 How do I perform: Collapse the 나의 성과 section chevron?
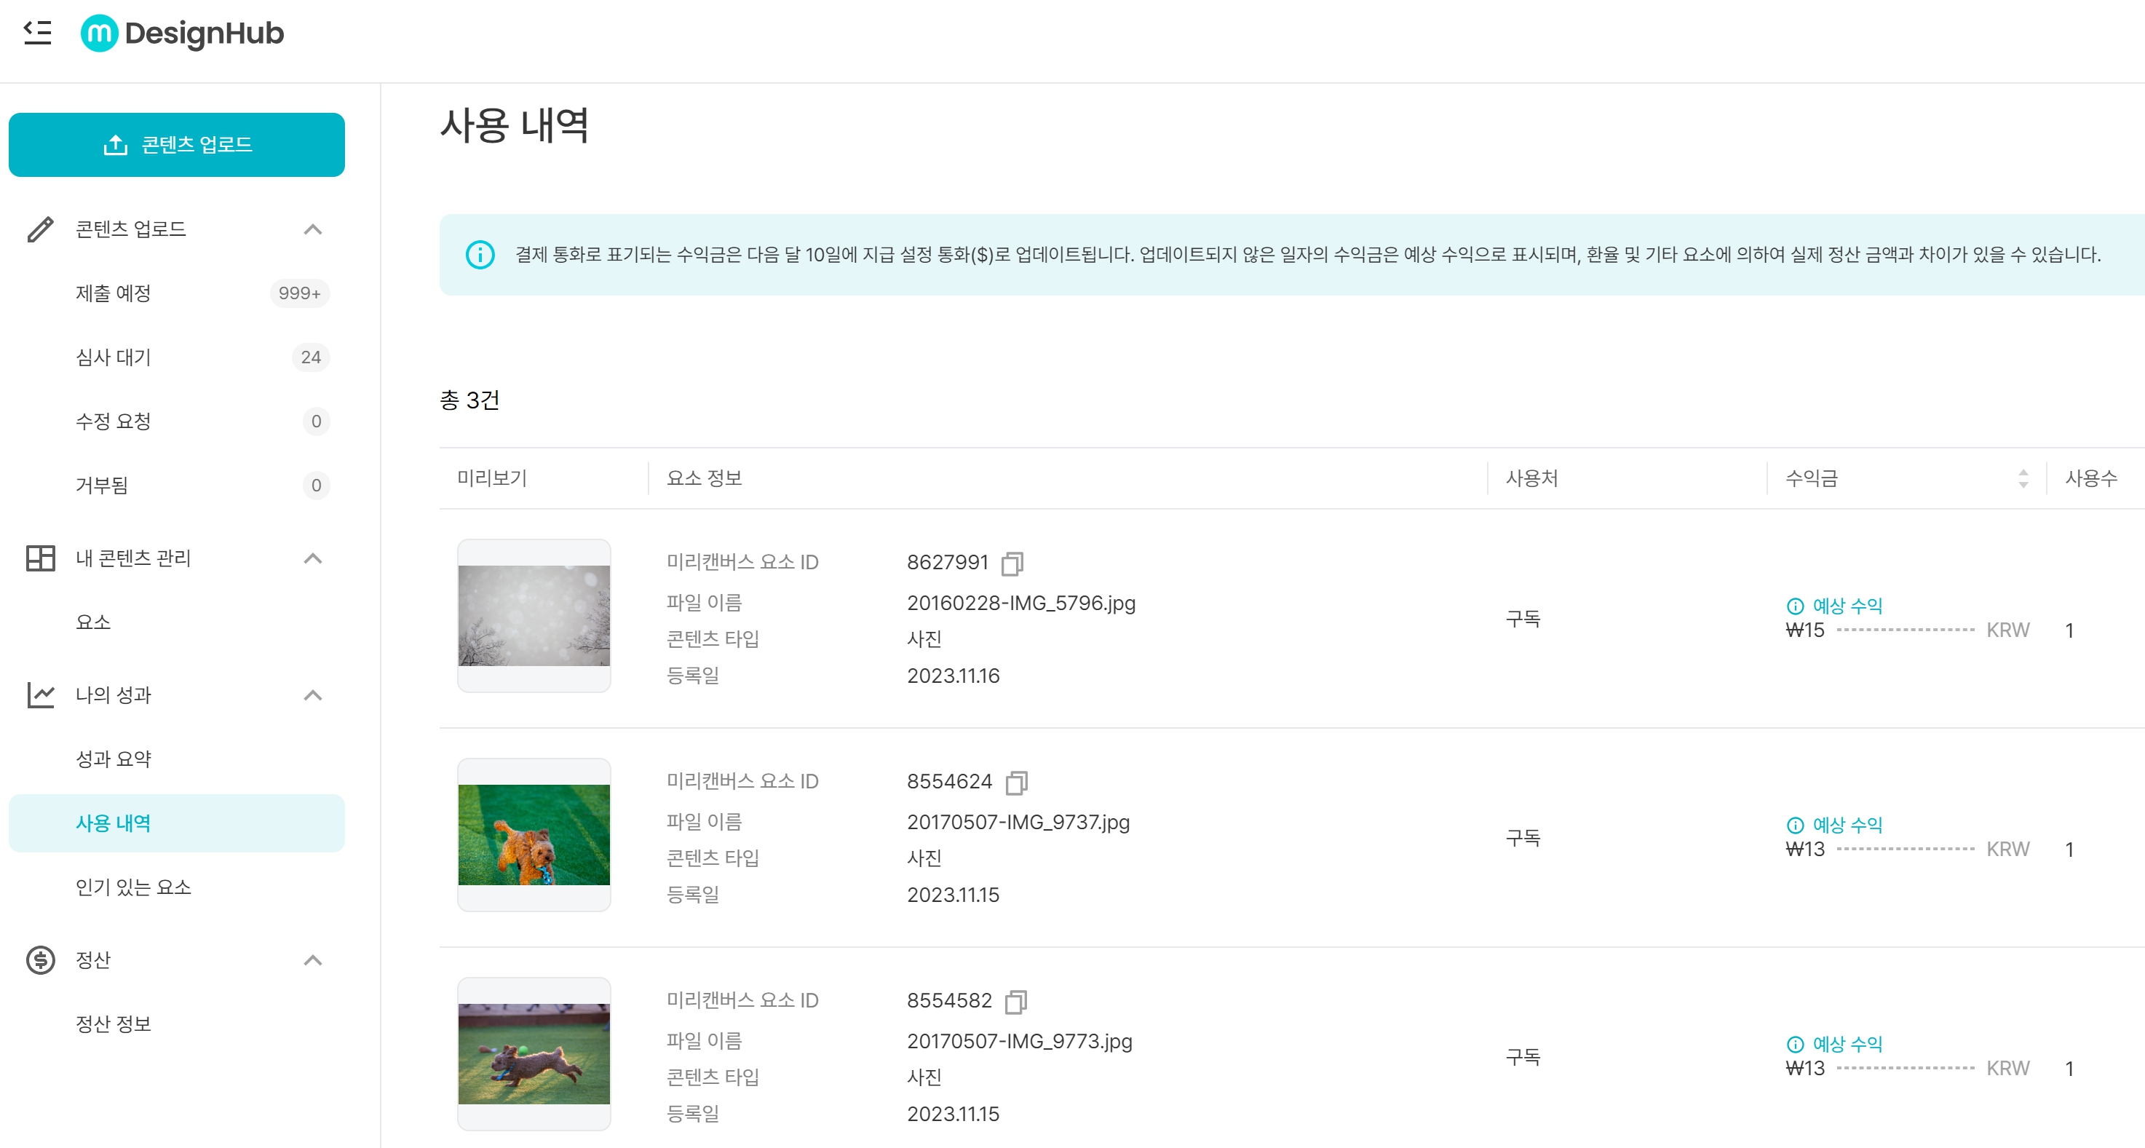[x=312, y=694]
